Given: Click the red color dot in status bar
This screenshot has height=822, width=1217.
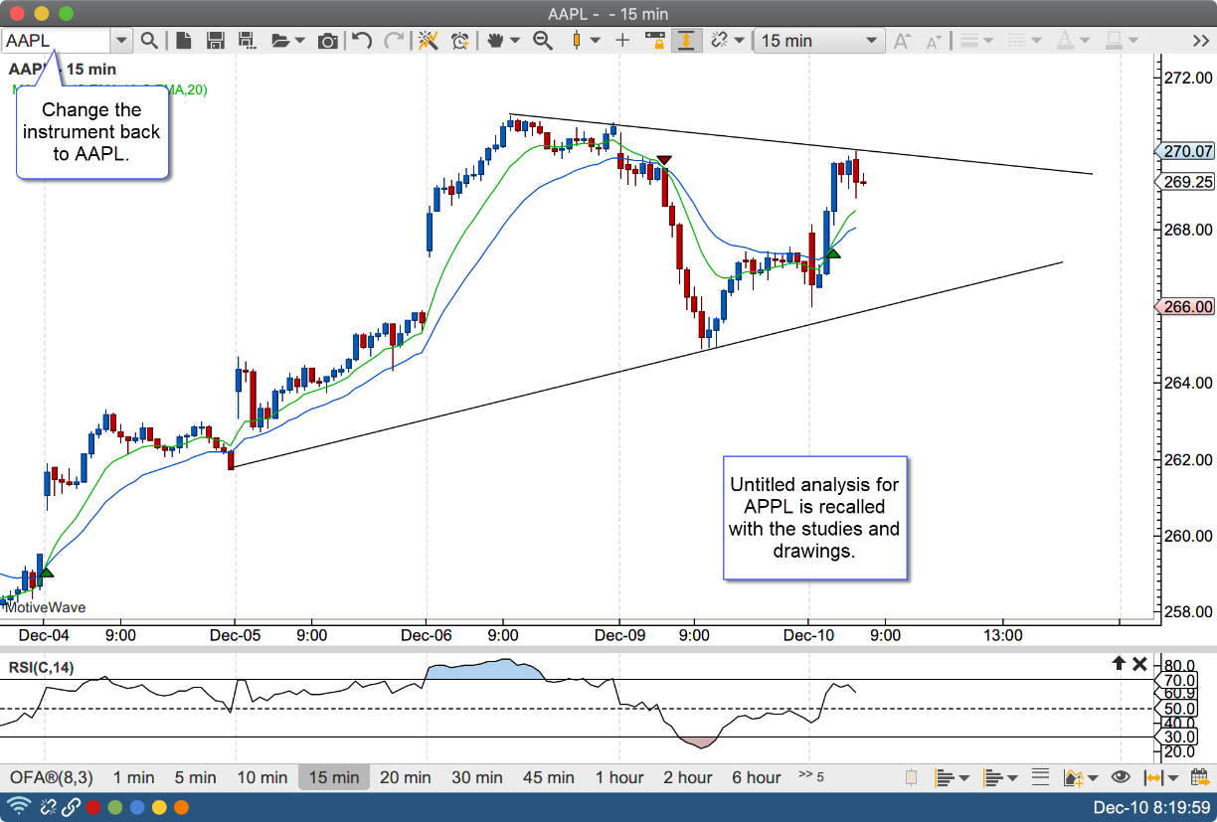Looking at the screenshot, I should point(92,807).
